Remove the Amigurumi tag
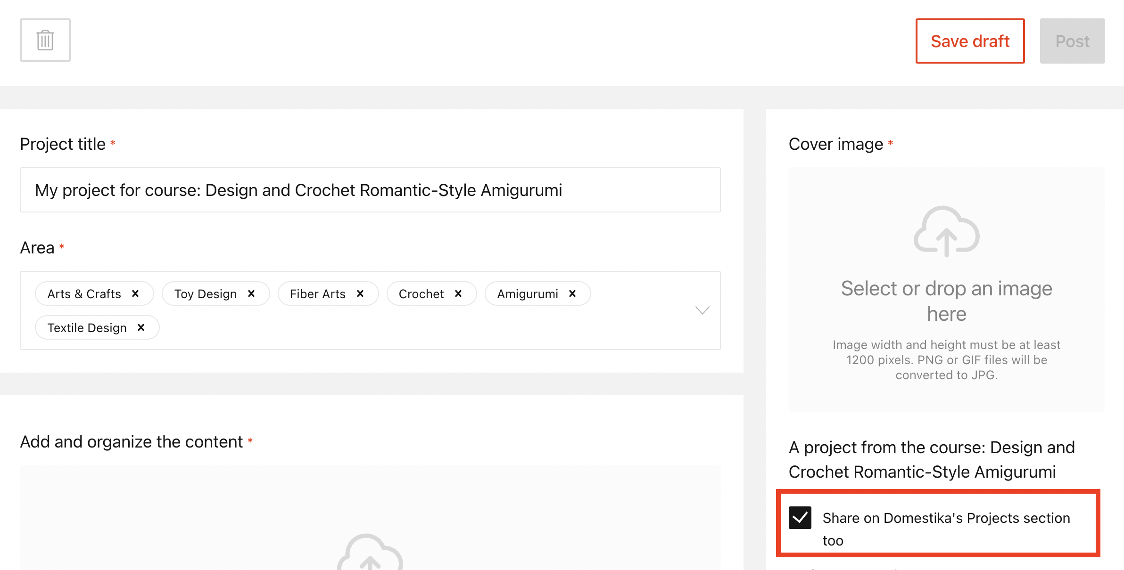Viewport: 1124px width, 570px height. pyautogui.click(x=572, y=293)
